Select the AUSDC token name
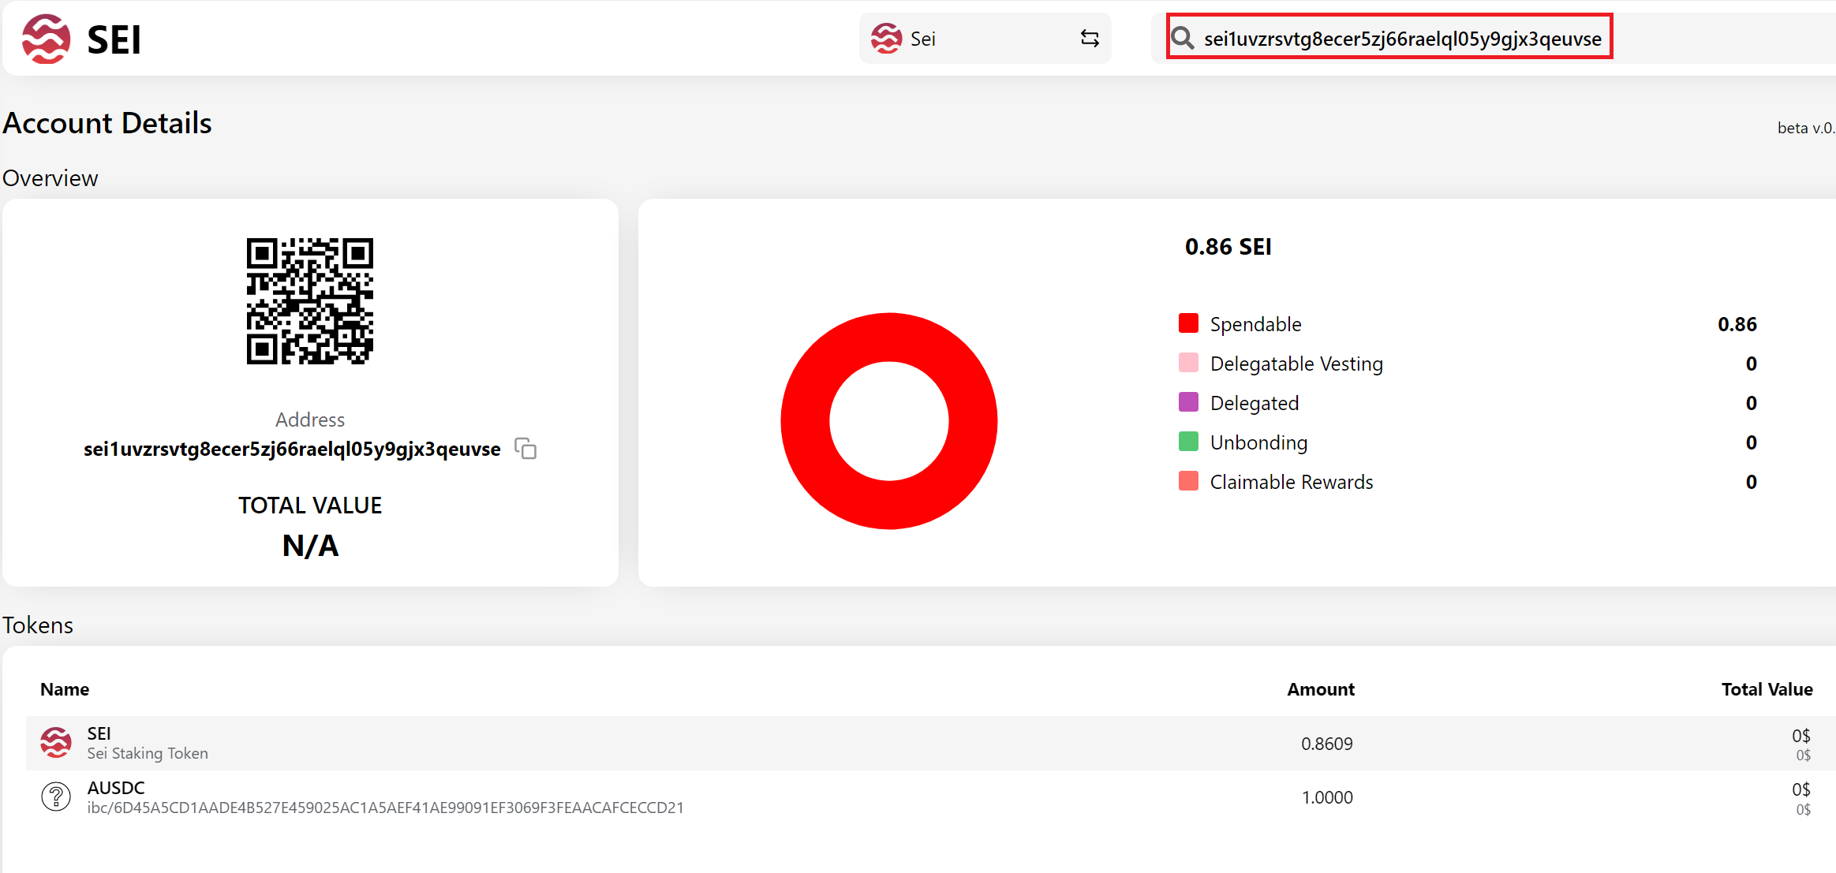 point(116,788)
